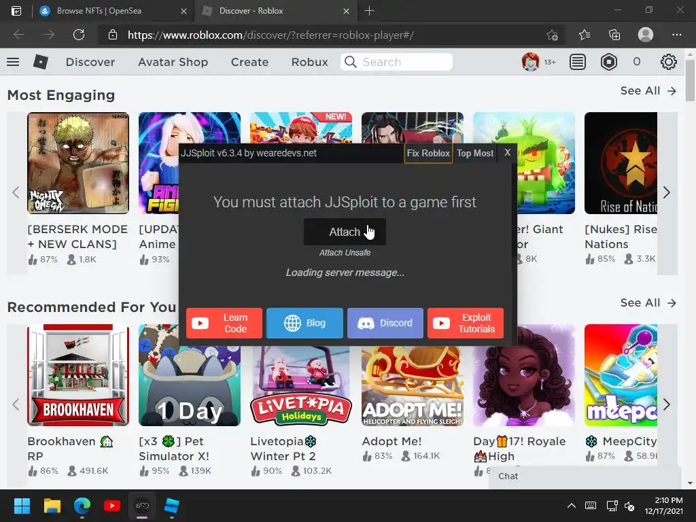The height and width of the screenshot is (522, 696).
Task: Click the browser address bar URL
Action: [271, 35]
